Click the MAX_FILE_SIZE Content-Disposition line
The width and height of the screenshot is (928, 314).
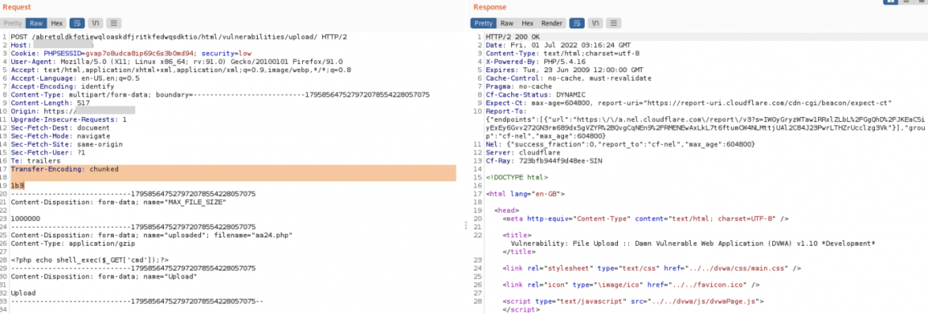click(119, 202)
